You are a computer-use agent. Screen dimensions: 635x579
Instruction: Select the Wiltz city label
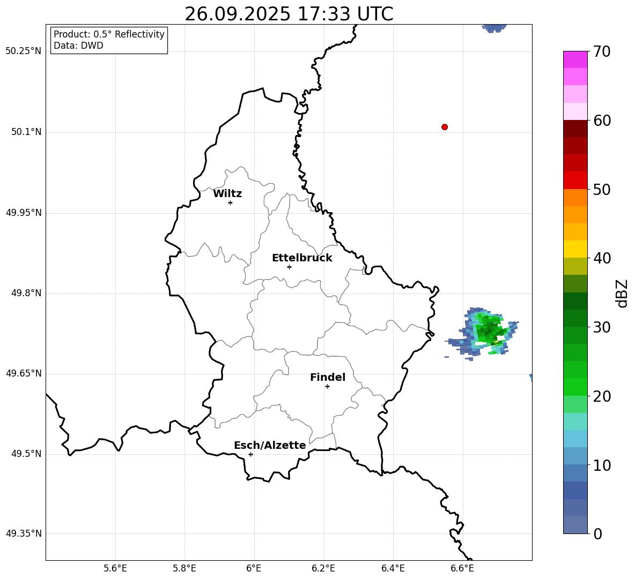[x=227, y=194]
